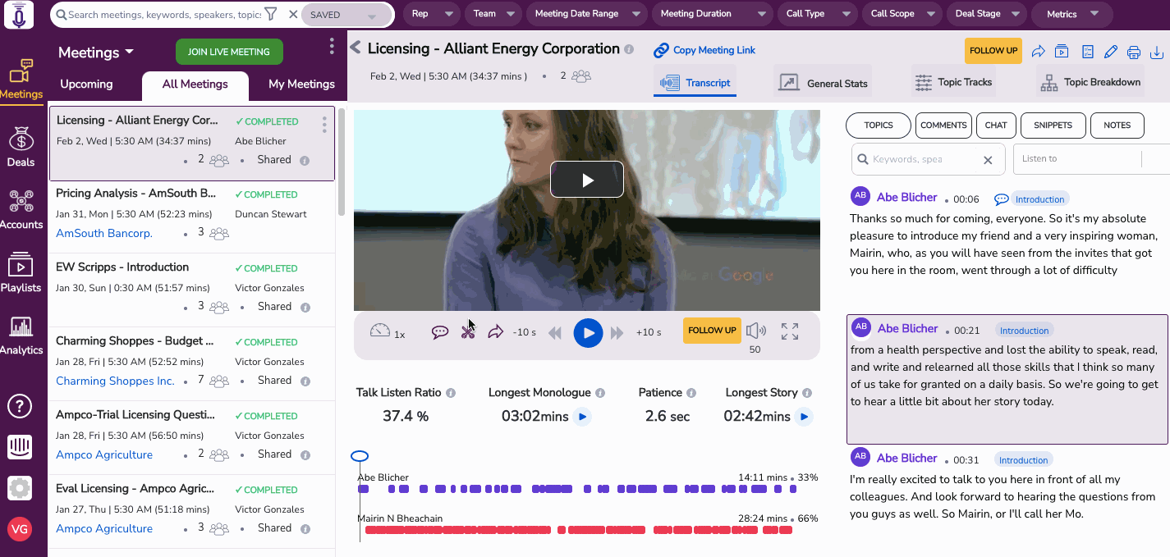Open the Meeting Duration filter
Viewport: 1170px width, 557px height.
(x=712, y=14)
